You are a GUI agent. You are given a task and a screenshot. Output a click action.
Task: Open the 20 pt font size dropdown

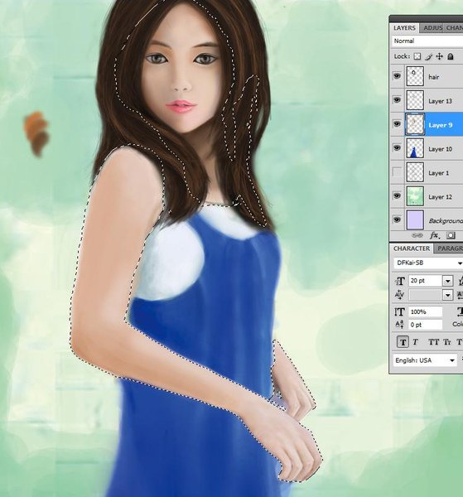pyautogui.click(x=447, y=281)
